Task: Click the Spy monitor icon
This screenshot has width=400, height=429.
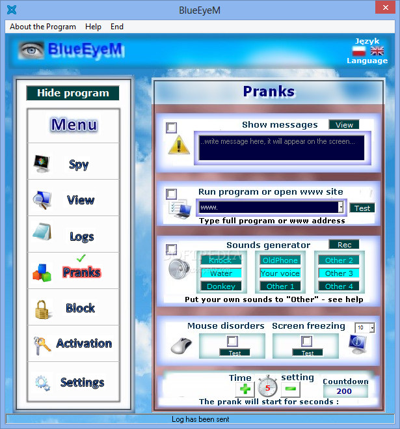Action: [x=42, y=163]
